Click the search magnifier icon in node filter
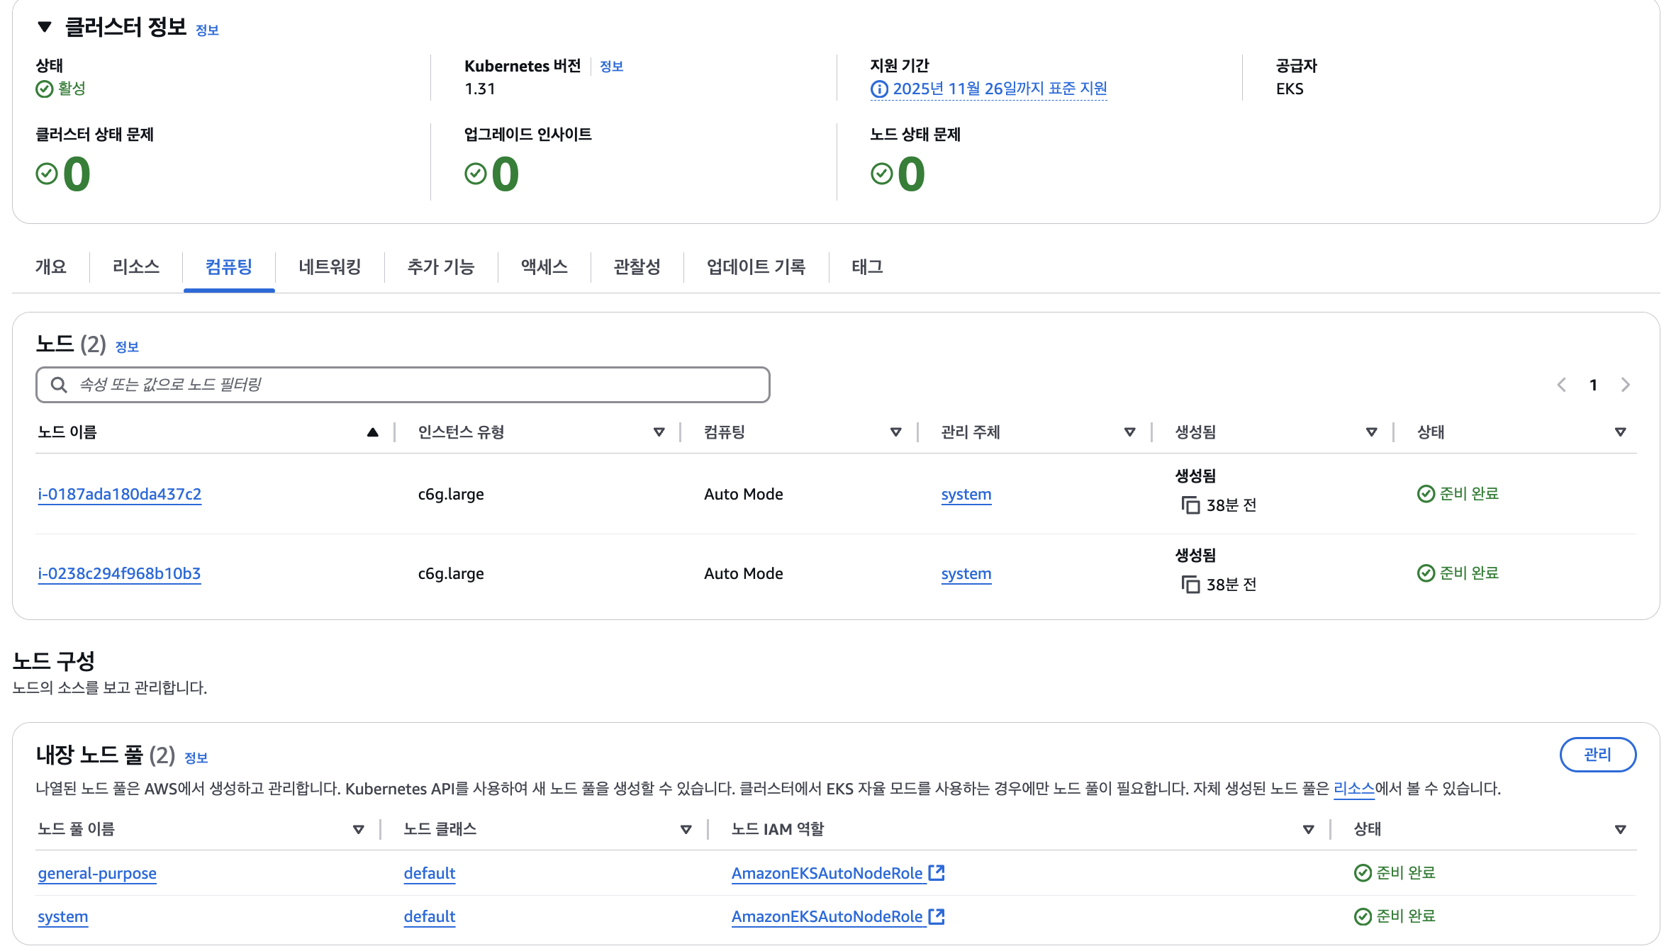 59,385
